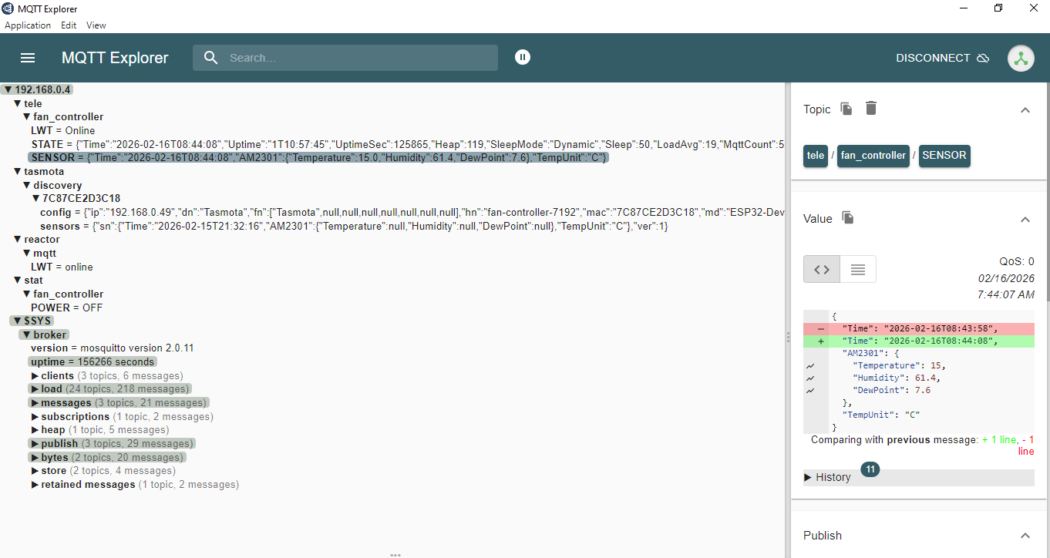Collapse the Topic panel section
Viewport: 1050px width, 558px height.
1025,110
